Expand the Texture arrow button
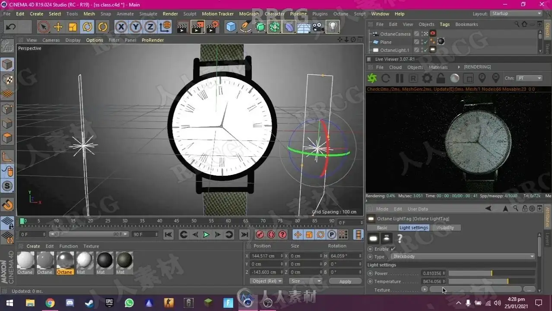The image size is (552, 311). (x=425, y=289)
